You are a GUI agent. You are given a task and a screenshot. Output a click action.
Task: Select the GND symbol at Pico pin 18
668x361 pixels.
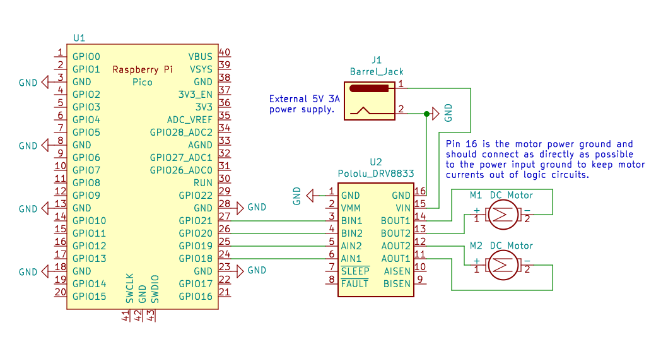(x=44, y=271)
